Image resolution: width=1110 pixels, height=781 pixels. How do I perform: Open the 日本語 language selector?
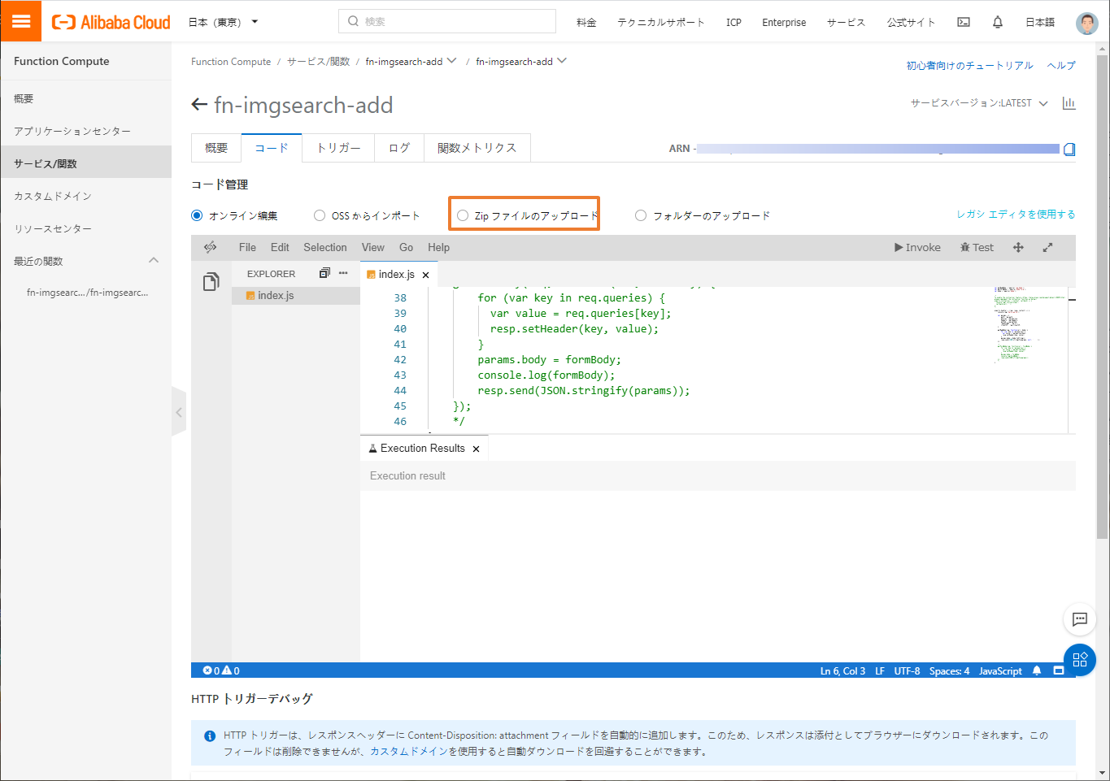(1040, 22)
